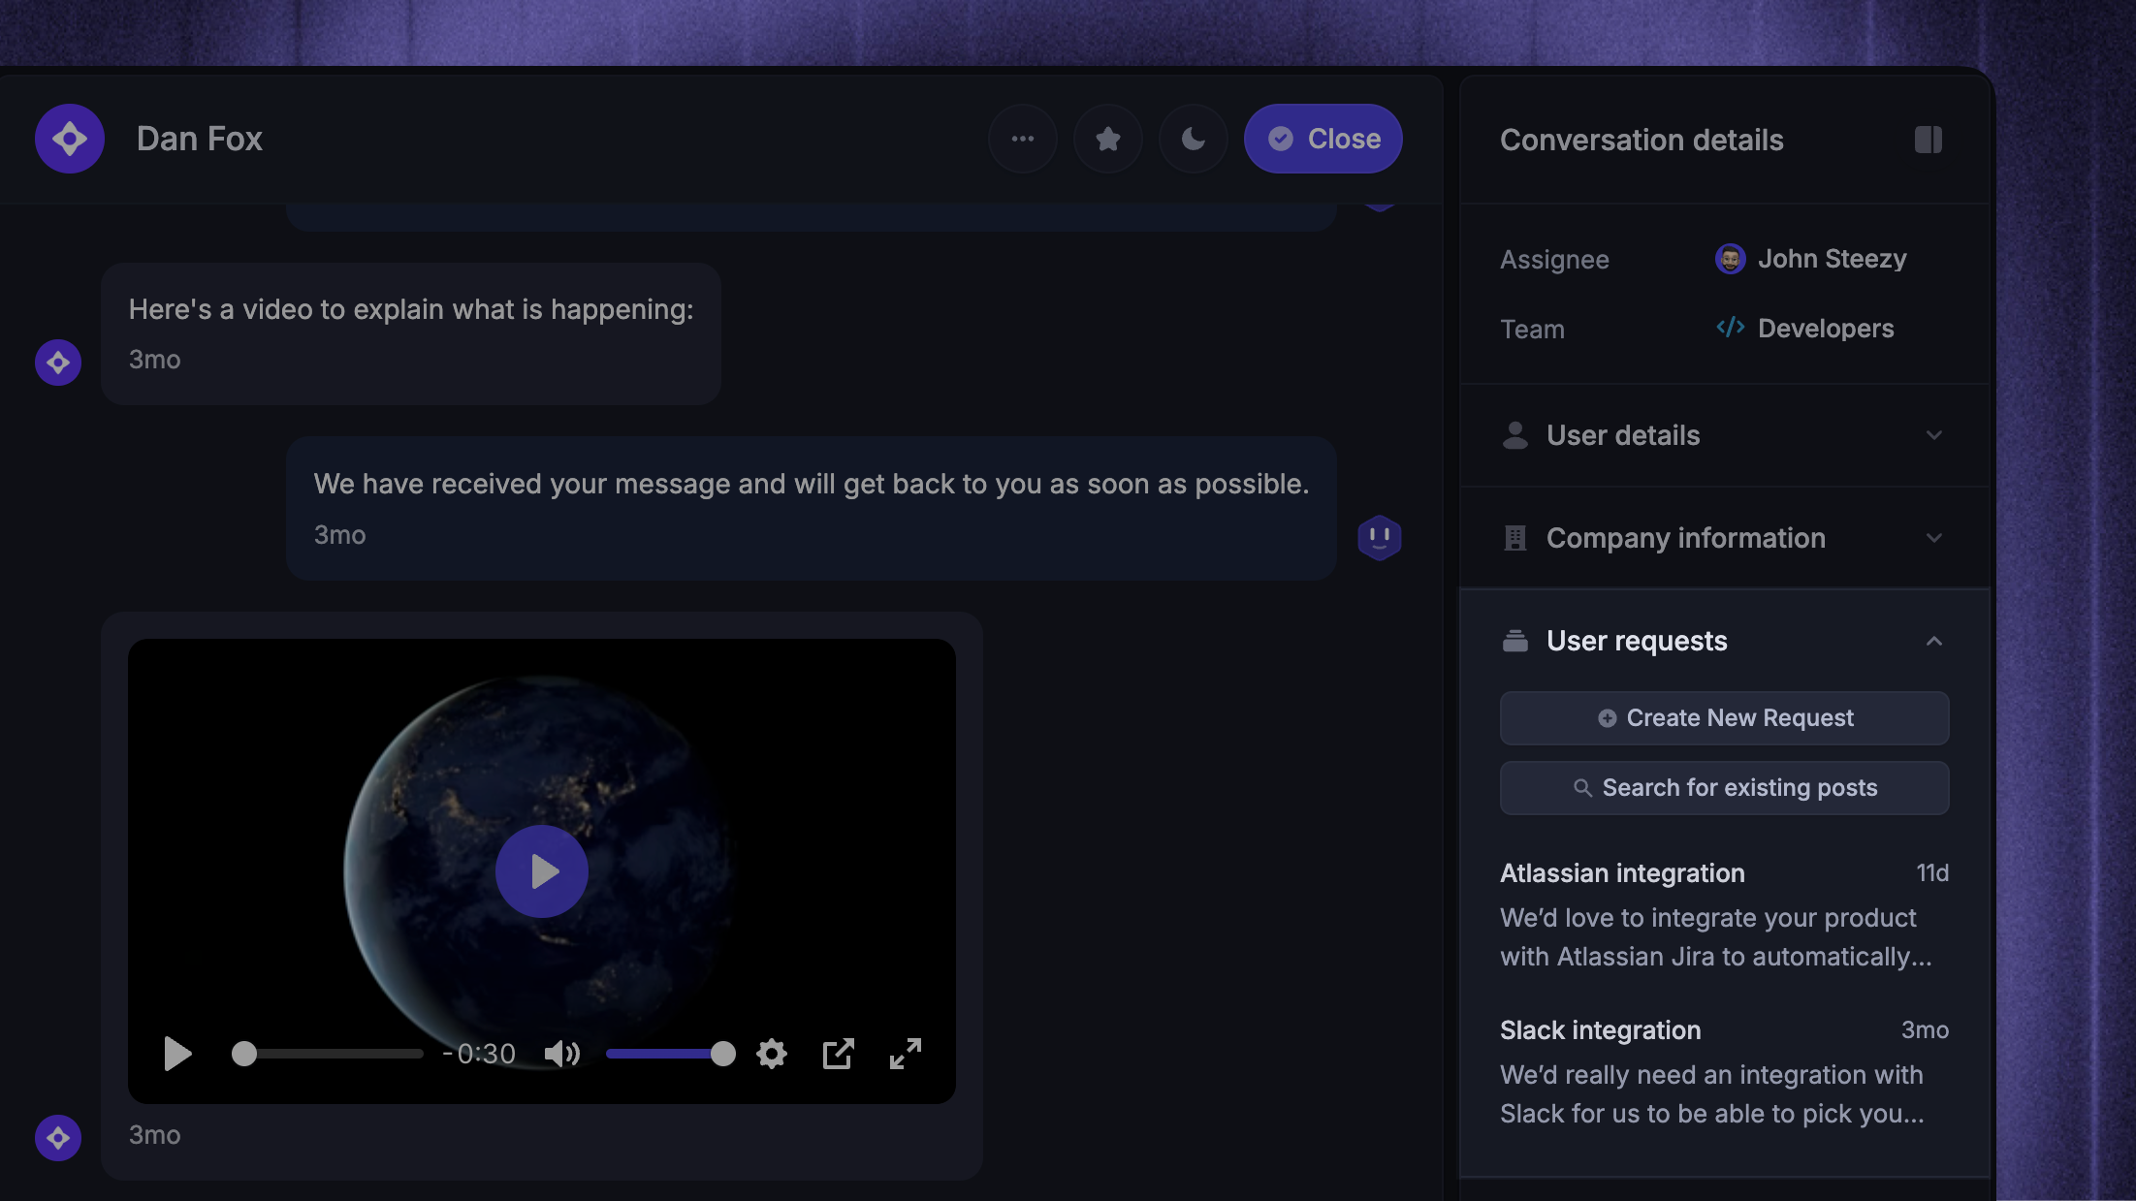The width and height of the screenshot is (2136, 1201).
Task: Click sender avatar below the video
Action: (x=58, y=1138)
